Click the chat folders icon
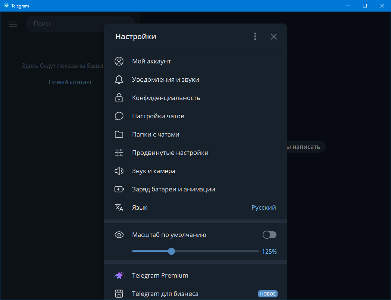The image size is (391, 300). tap(119, 134)
